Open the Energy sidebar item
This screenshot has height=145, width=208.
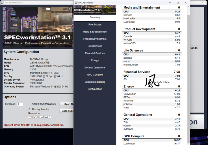[x=95, y=60]
